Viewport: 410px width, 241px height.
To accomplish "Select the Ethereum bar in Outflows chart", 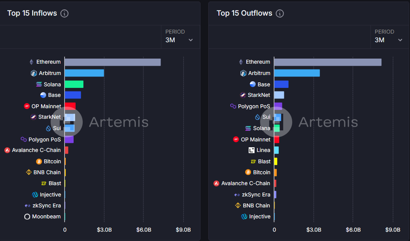I will coord(328,62).
